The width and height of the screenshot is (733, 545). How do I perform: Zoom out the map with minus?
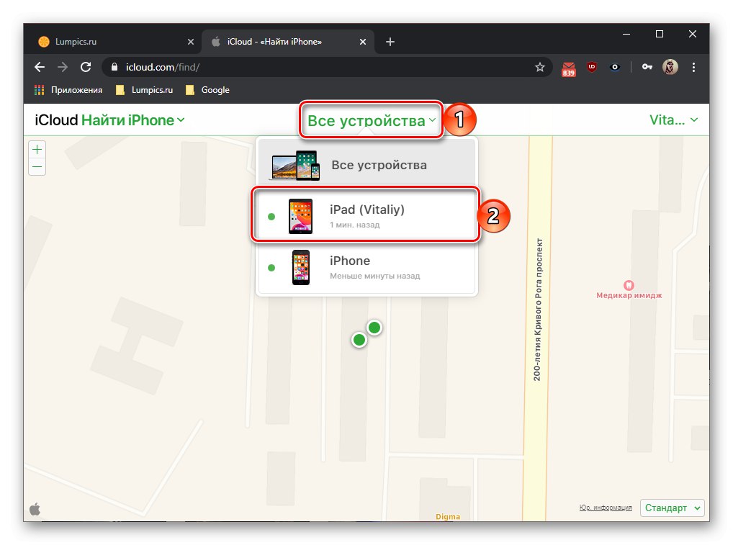[x=37, y=167]
